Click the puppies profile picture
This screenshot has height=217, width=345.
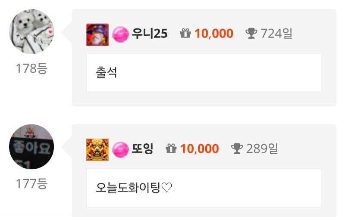(31, 31)
